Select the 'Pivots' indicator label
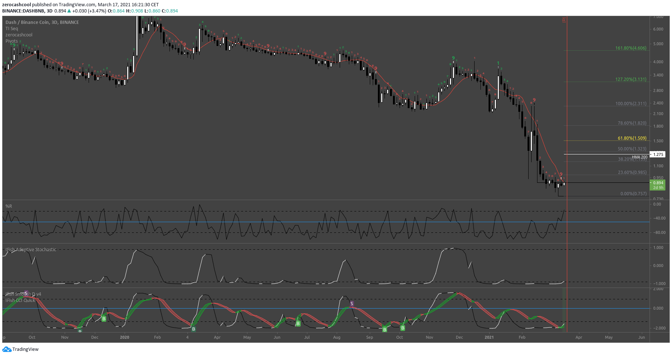 (x=12, y=41)
